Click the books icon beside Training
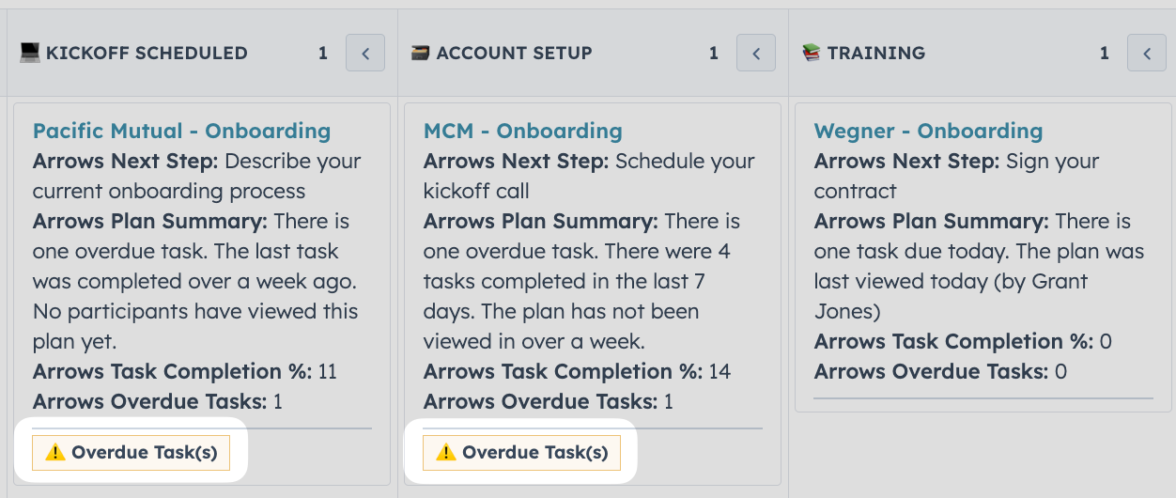 click(x=812, y=53)
